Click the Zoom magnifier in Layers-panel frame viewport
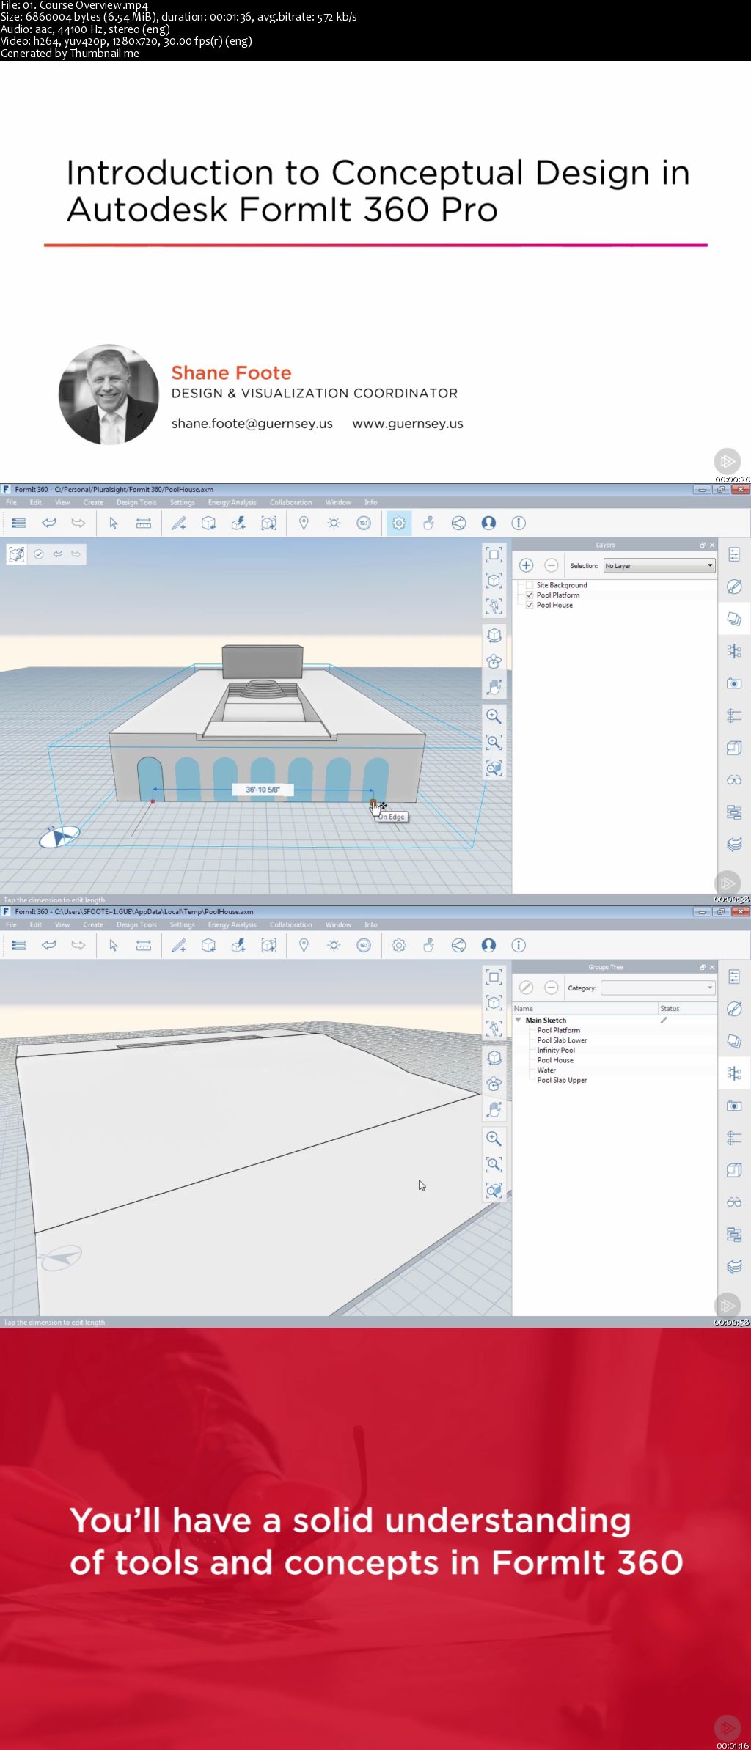 (494, 716)
